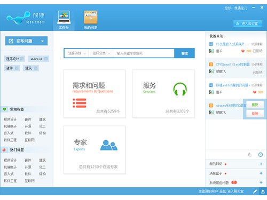267x200 pixels.
Task: Open the 选择分类 category dropdown
Action: pos(101,53)
